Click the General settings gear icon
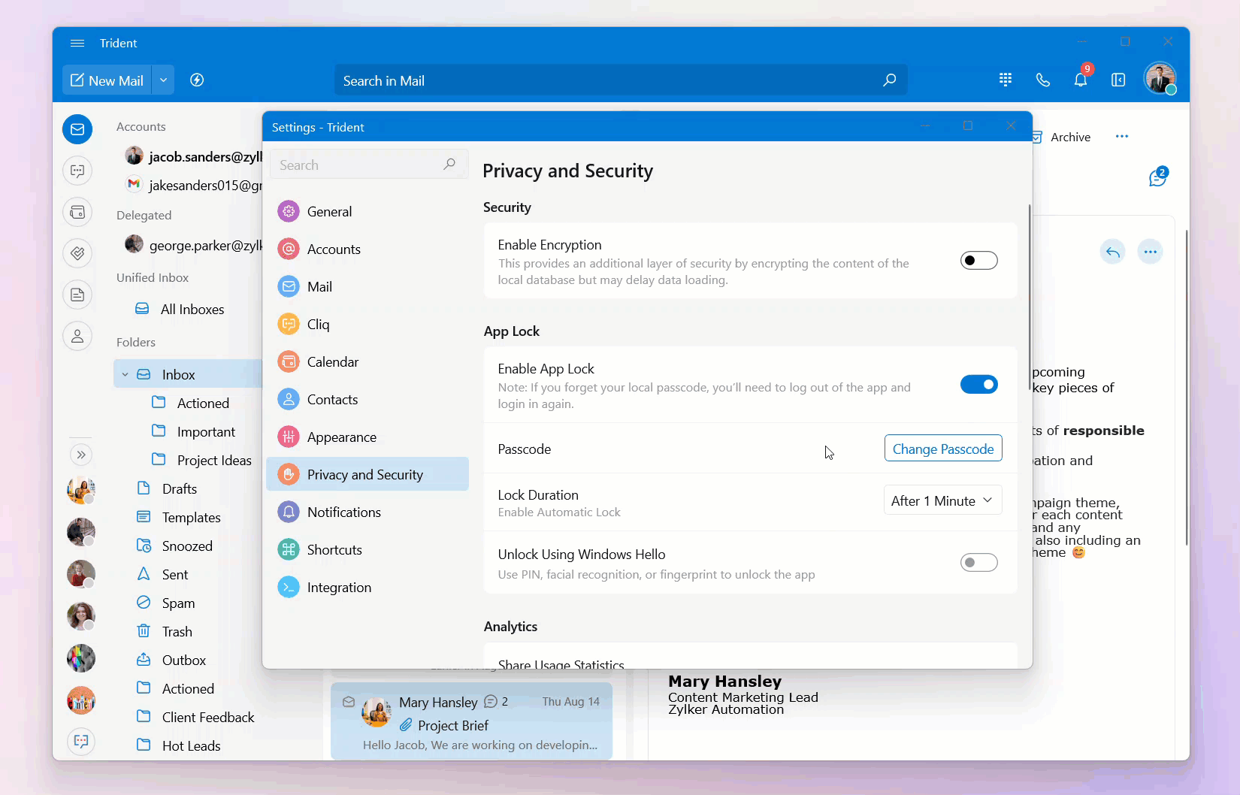 289,211
